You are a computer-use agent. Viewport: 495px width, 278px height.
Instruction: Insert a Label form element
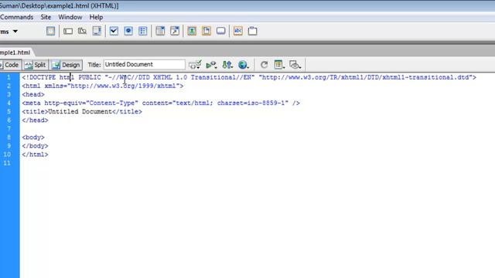(237, 31)
